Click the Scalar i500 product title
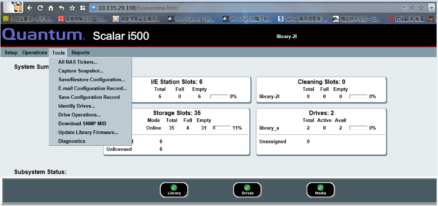Screen dimensions: 438x206 [x=121, y=36]
